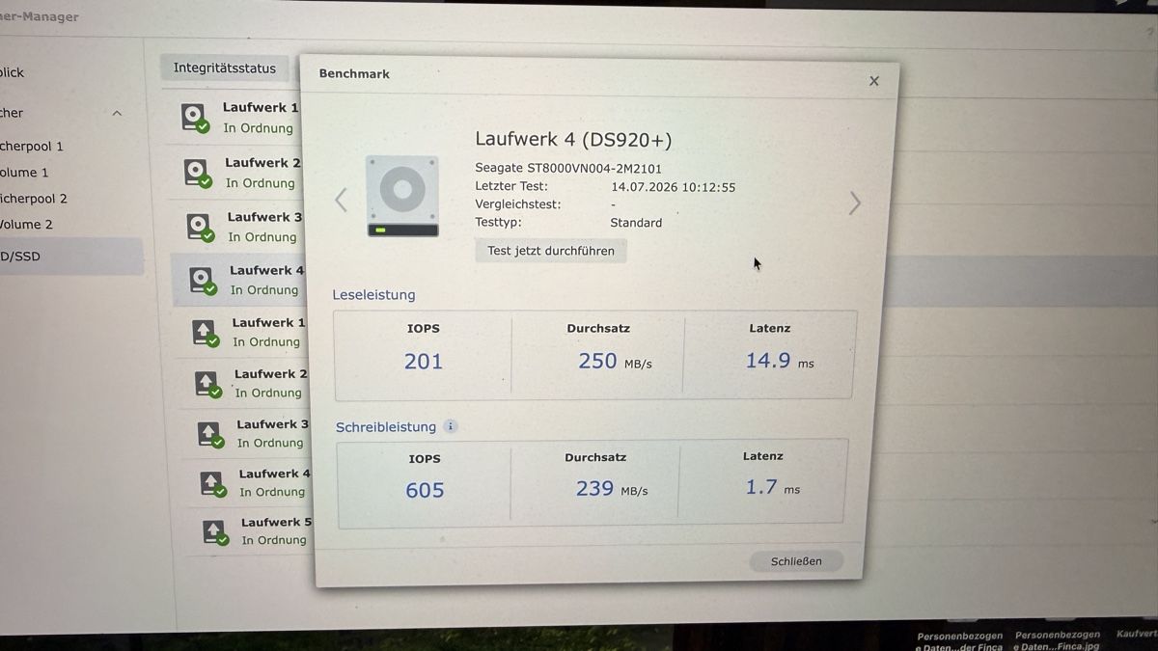Click the expansion-unit Laufwerk 2 drive icon
The width and height of the screenshot is (1158, 651).
click(x=208, y=384)
